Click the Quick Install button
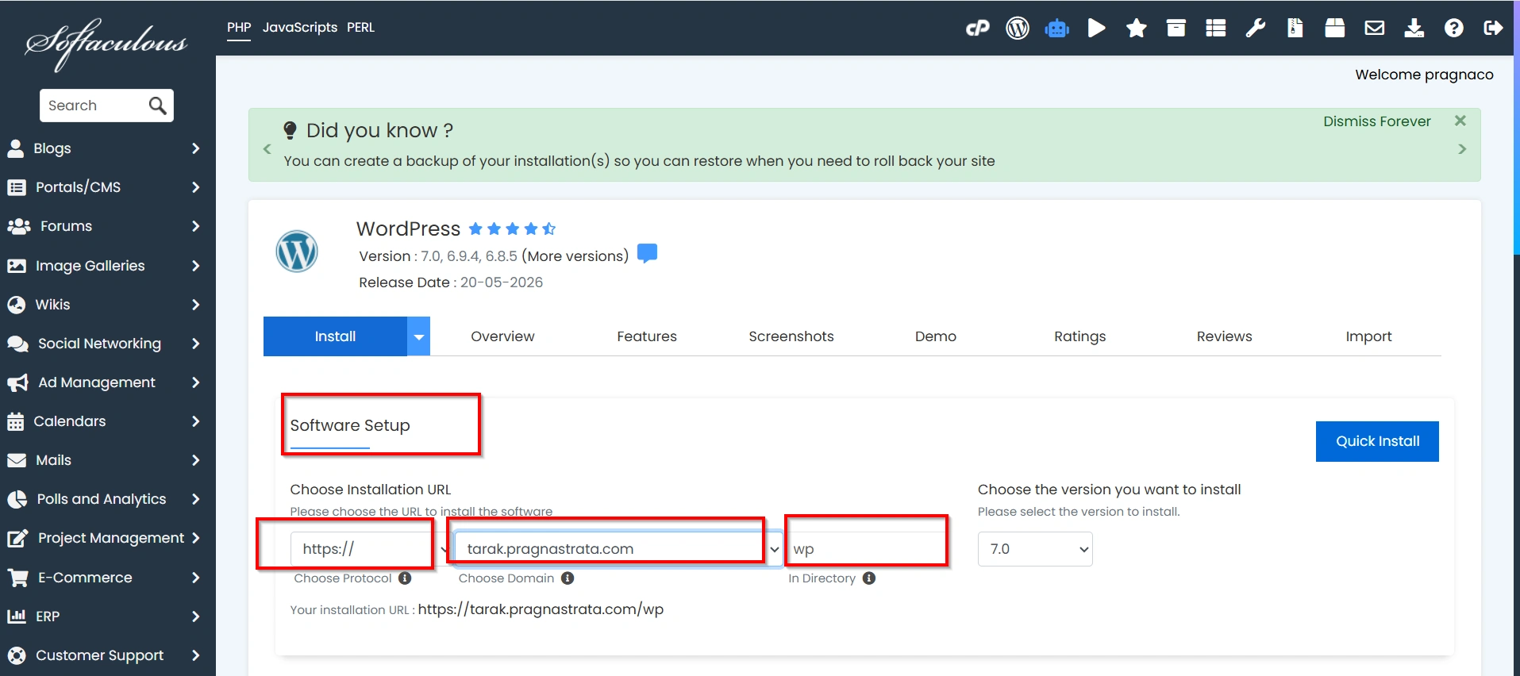The image size is (1520, 676). click(1377, 441)
